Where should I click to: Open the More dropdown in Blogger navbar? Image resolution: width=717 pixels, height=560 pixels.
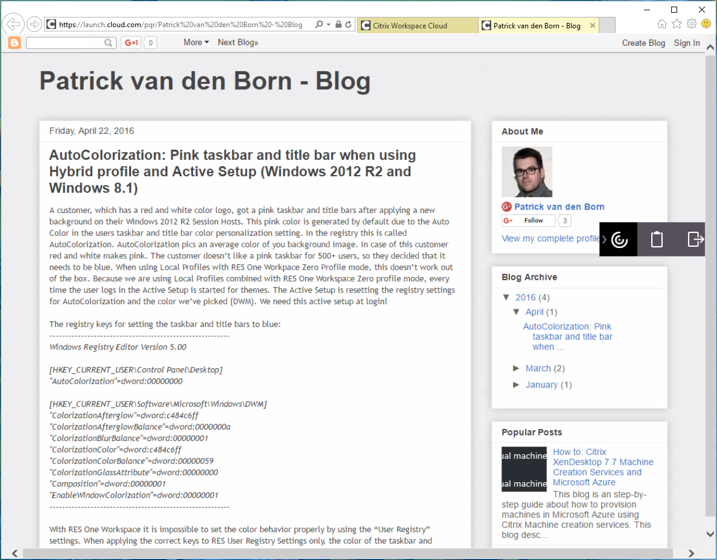point(196,42)
